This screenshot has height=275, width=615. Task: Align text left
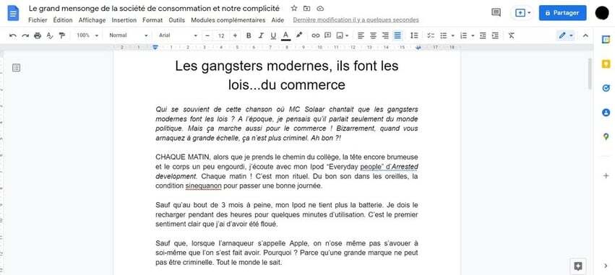pos(361,35)
